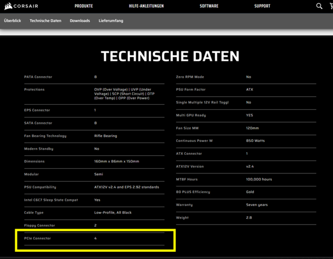The height and width of the screenshot is (259, 333).
Task: Select the SATA Connector label
Action: click(x=38, y=123)
